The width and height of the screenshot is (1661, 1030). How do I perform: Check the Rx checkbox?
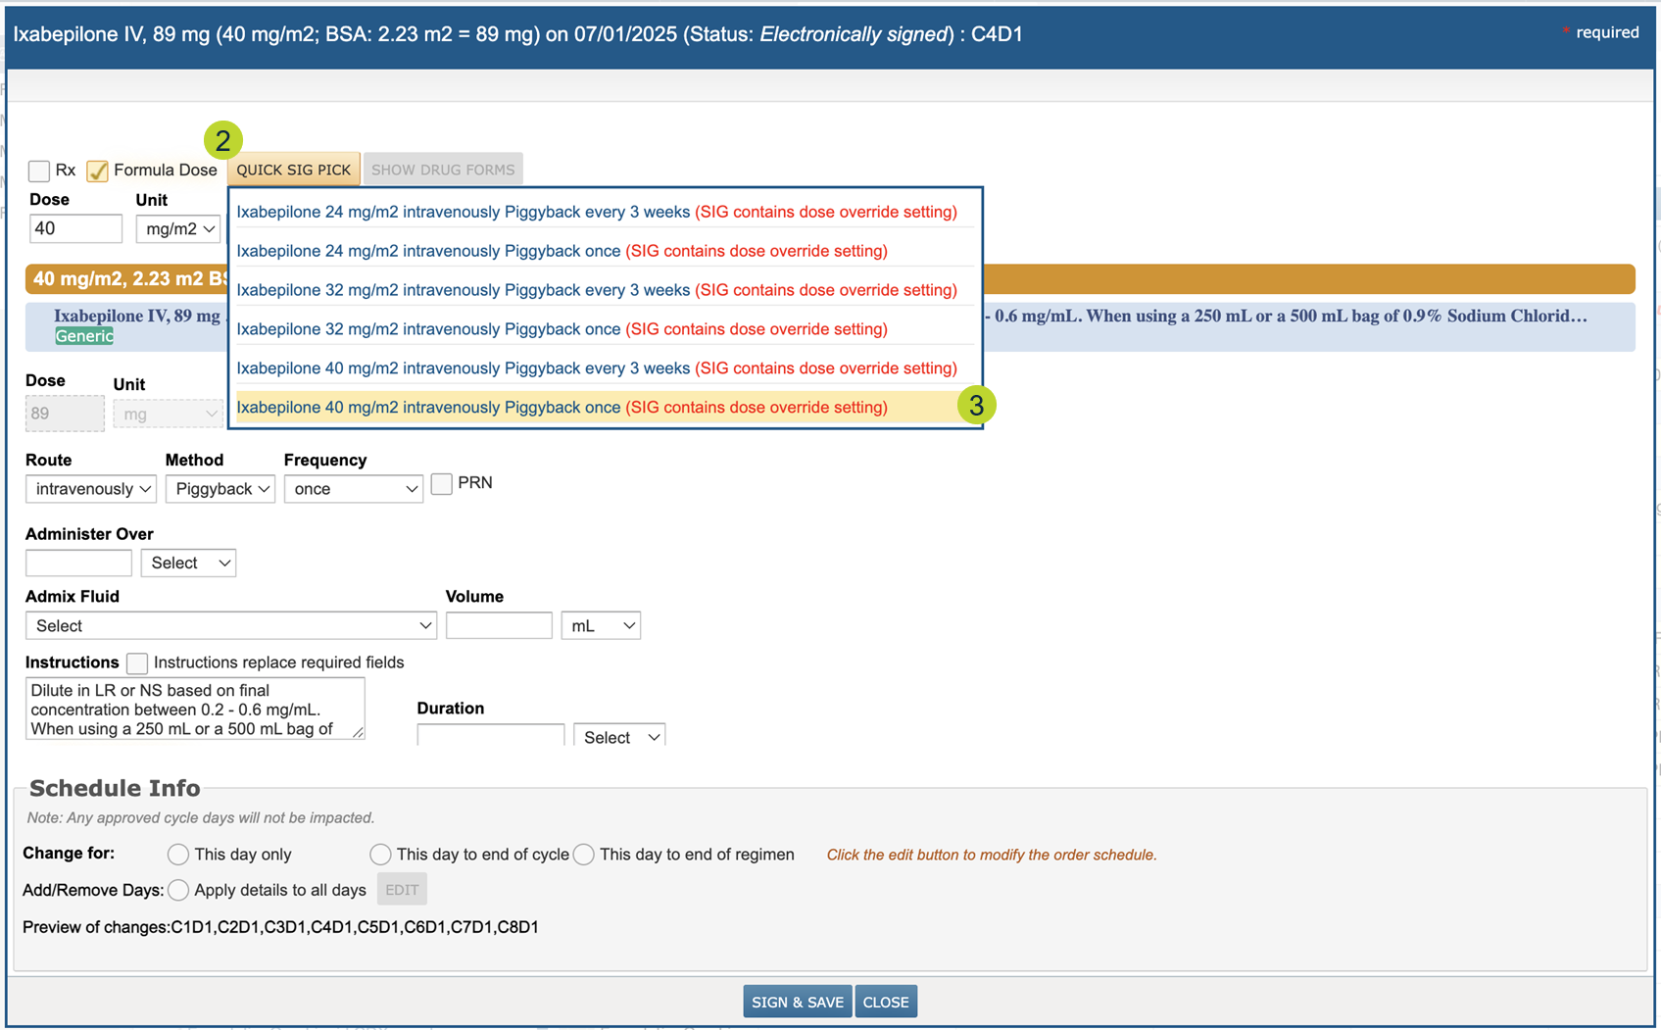coord(39,171)
